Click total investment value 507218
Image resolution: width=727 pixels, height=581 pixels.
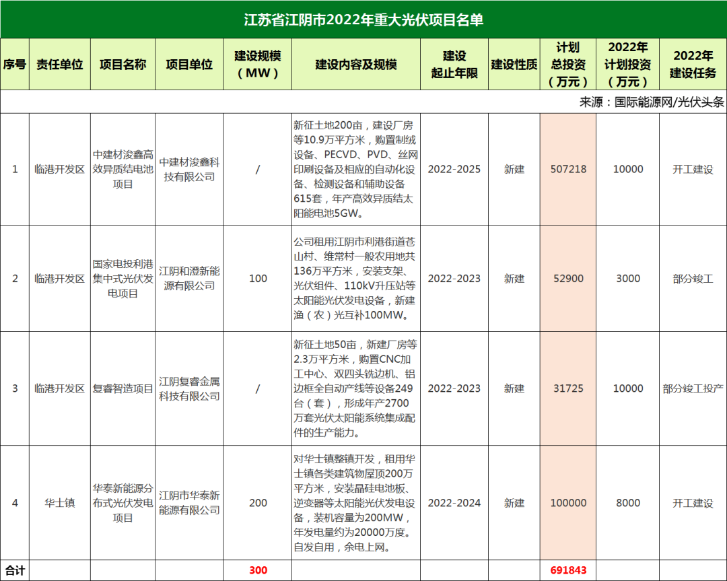point(568,169)
